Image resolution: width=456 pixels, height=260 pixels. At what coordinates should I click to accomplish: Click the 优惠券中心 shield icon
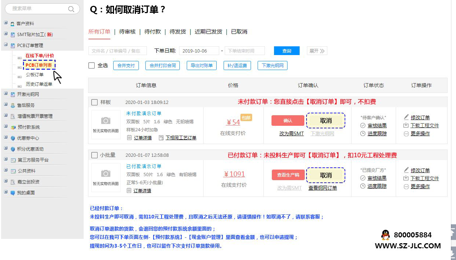coord(13,138)
